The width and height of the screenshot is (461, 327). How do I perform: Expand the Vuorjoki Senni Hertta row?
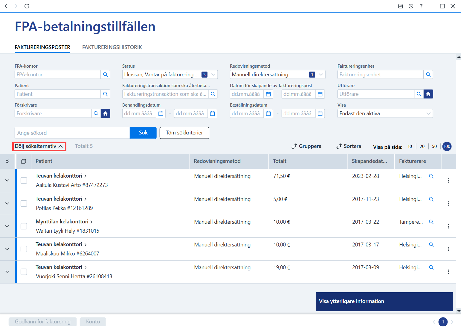(x=7, y=272)
